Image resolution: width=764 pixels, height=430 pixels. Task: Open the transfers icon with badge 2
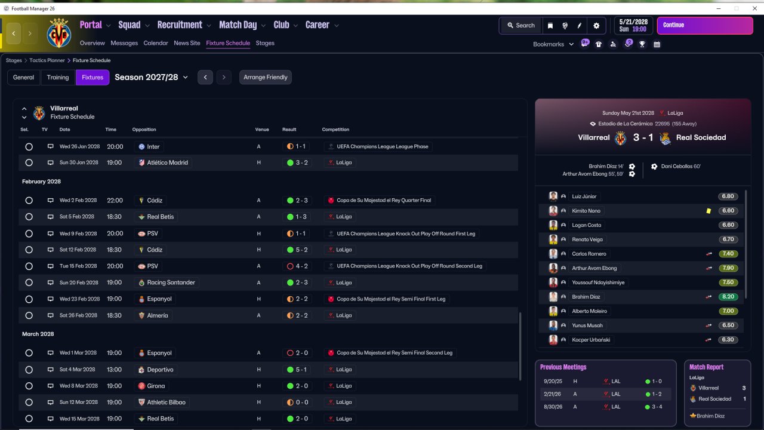628,44
